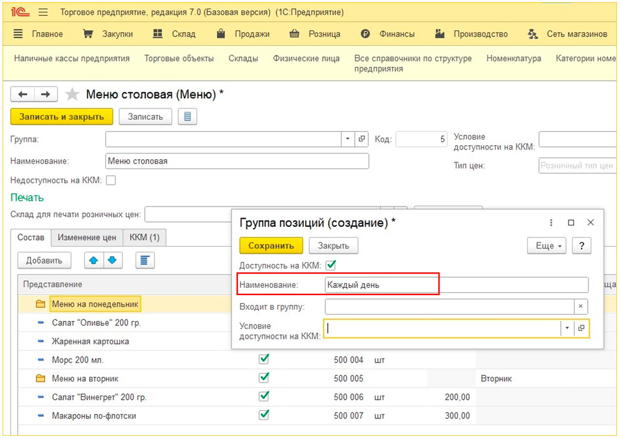The height and width of the screenshot is (439, 620).
Task: Click the Записать и закрыть button
Action: 61,117
